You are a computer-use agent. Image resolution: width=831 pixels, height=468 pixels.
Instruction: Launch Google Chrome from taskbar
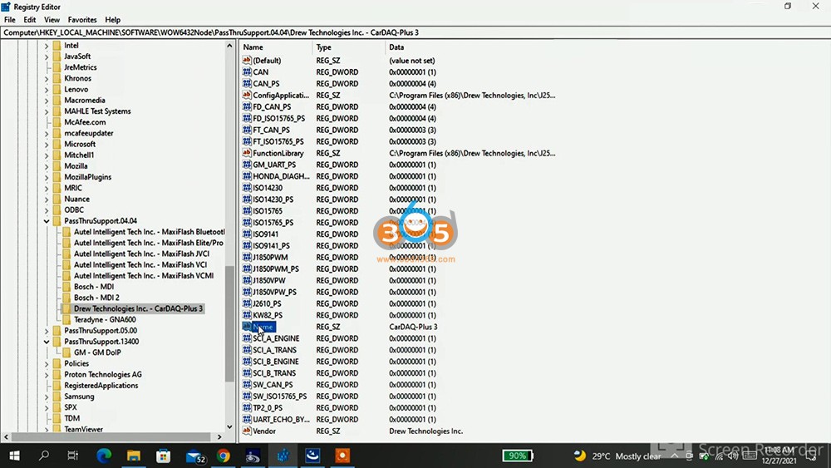224,456
